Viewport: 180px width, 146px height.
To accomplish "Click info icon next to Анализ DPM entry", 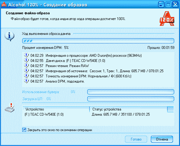I will [26, 81].
